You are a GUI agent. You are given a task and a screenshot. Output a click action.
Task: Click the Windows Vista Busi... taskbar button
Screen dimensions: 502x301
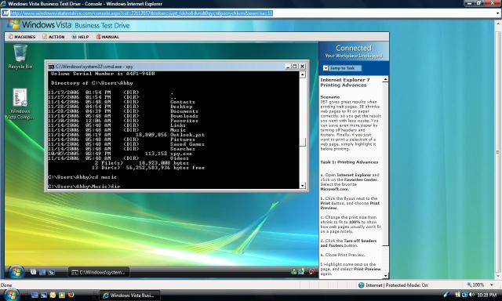click(x=129, y=296)
